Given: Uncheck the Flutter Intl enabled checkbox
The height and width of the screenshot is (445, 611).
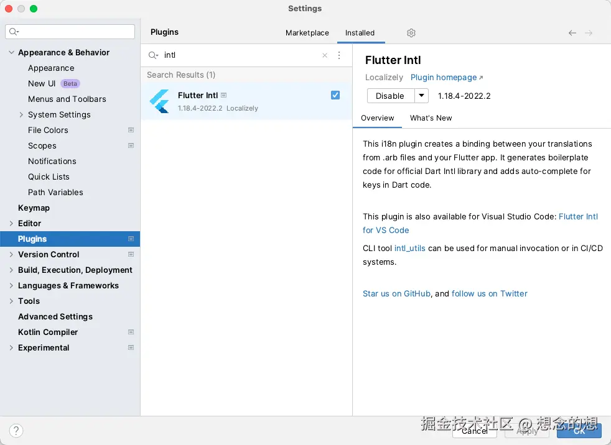Looking at the screenshot, I should coord(335,95).
